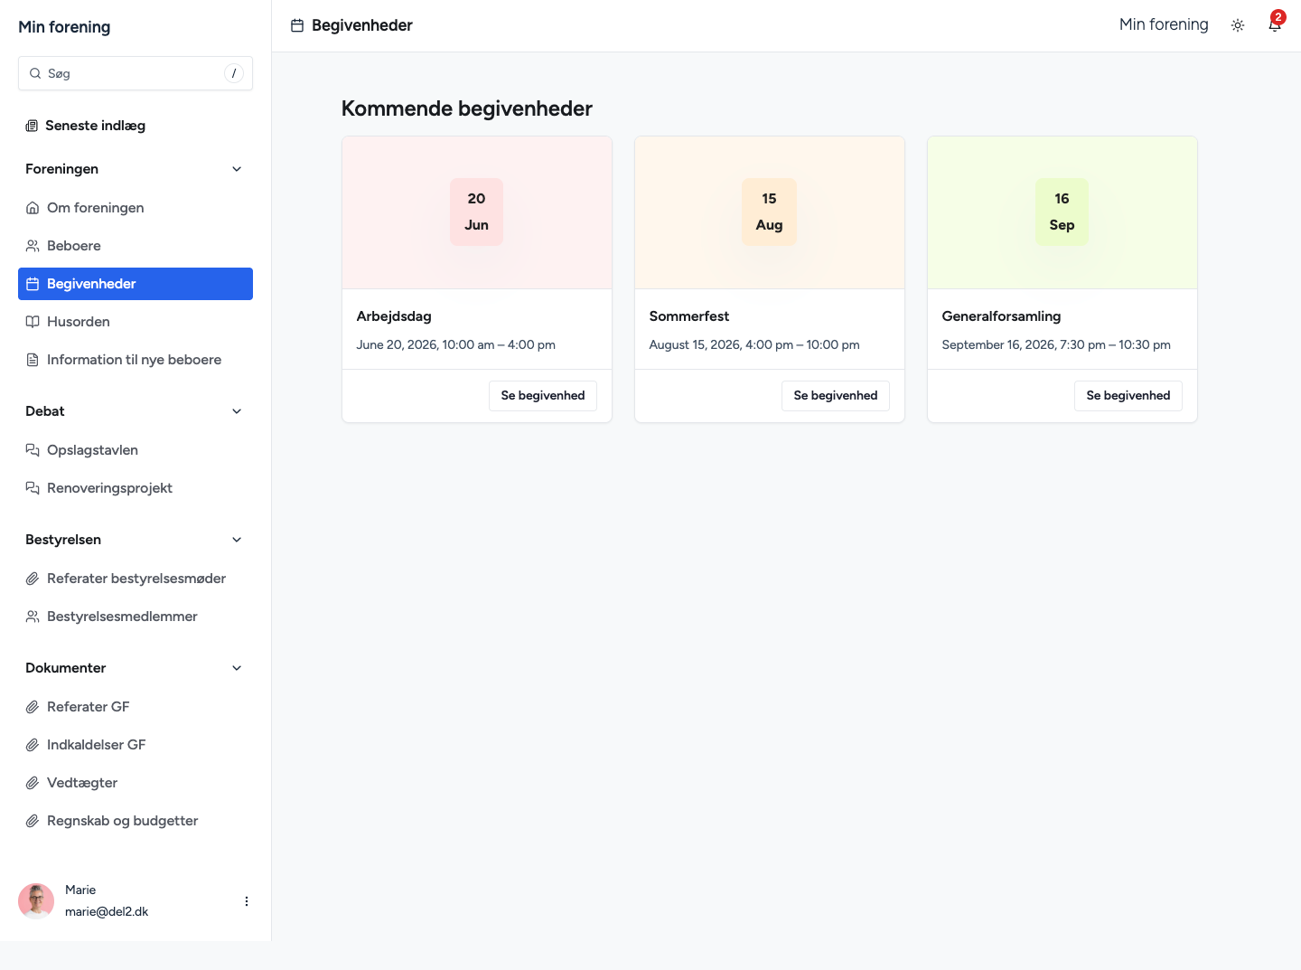Click the 20 Jun date badge
This screenshot has height=970, width=1301.
477,212
